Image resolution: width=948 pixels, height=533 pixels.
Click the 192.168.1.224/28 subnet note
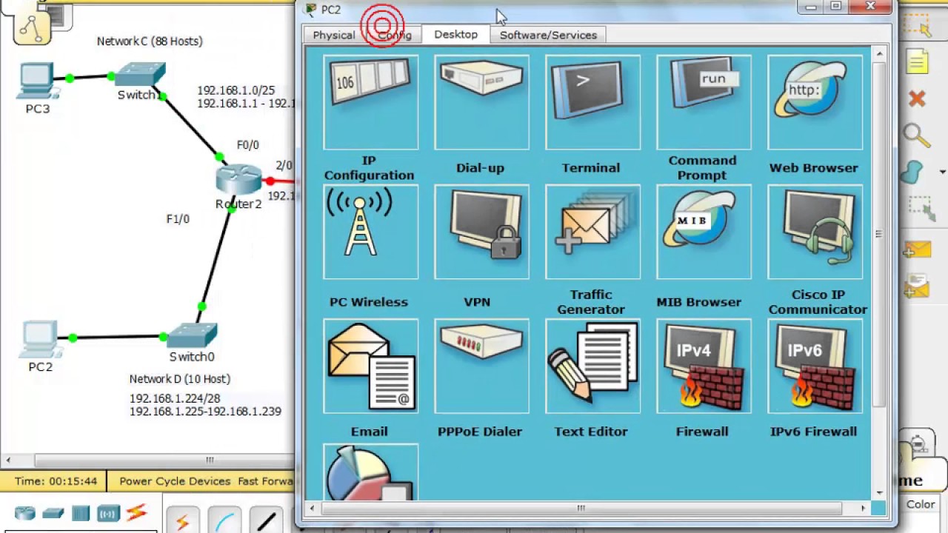coord(175,398)
